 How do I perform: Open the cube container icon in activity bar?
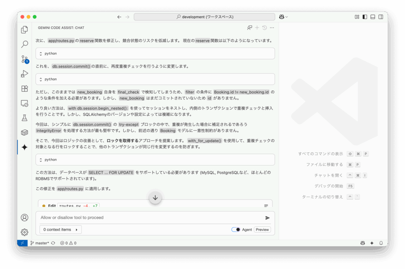pos(25,133)
